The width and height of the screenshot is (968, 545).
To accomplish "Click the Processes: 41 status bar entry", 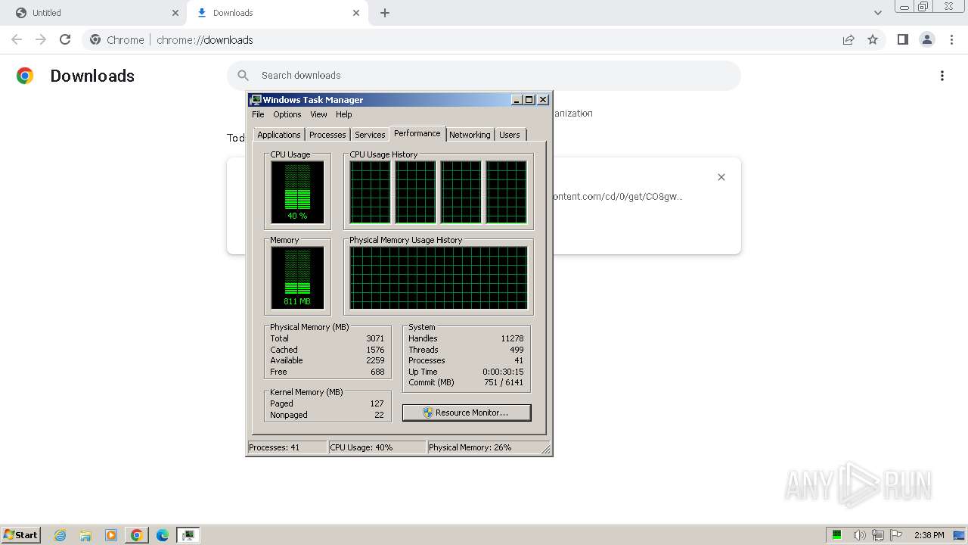I will point(287,447).
